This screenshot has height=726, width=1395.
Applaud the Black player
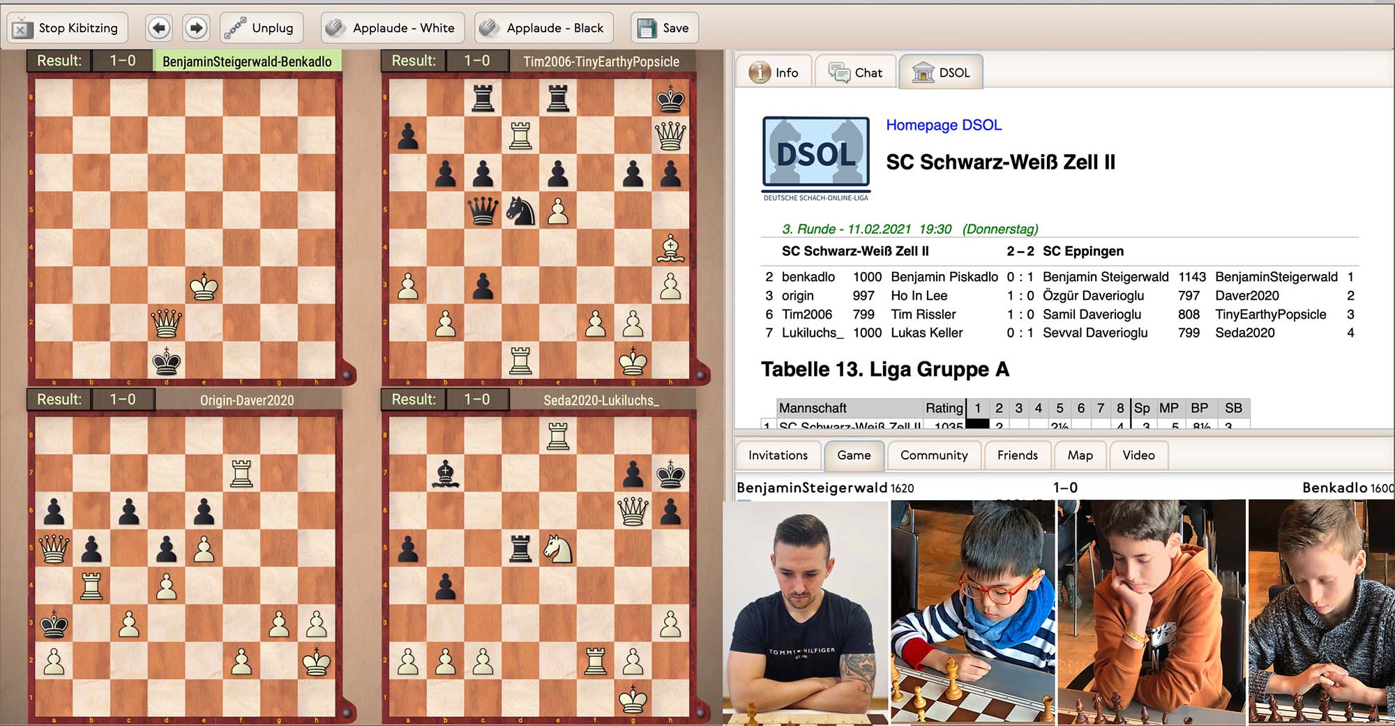[x=544, y=28]
